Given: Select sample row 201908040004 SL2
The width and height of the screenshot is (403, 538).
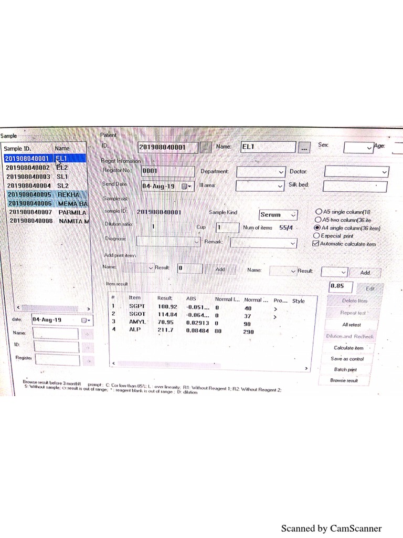Looking at the screenshot, I should [47, 185].
